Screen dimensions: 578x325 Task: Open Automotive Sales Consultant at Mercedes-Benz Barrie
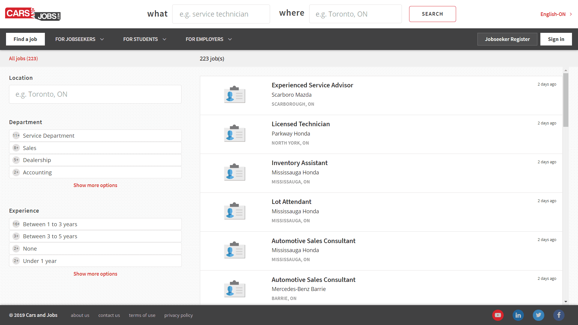313,280
